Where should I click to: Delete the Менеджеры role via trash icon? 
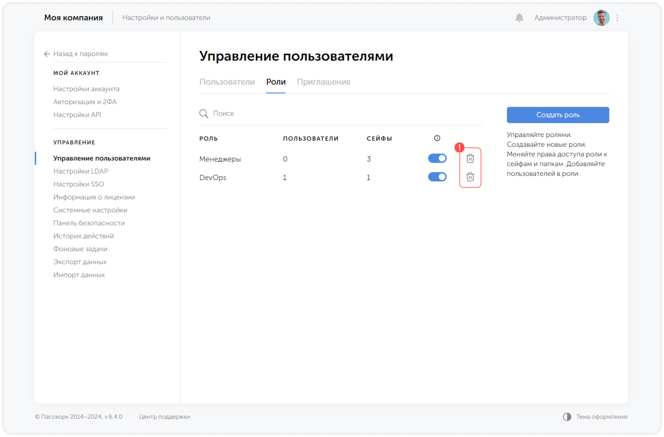tap(470, 159)
